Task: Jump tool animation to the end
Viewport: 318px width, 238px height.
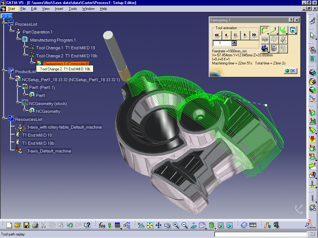Action: pyautogui.click(x=254, y=35)
